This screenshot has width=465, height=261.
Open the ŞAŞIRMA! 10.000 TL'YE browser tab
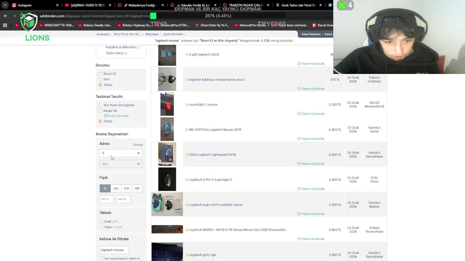click(x=87, y=5)
